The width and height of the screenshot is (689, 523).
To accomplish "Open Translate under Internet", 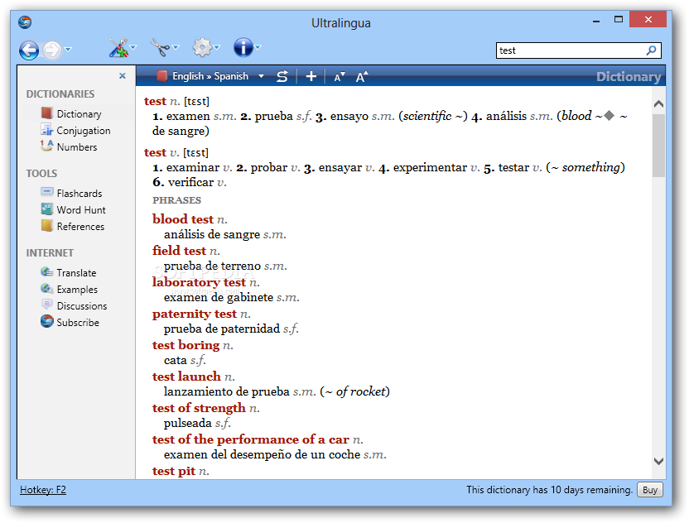I will 76,273.
